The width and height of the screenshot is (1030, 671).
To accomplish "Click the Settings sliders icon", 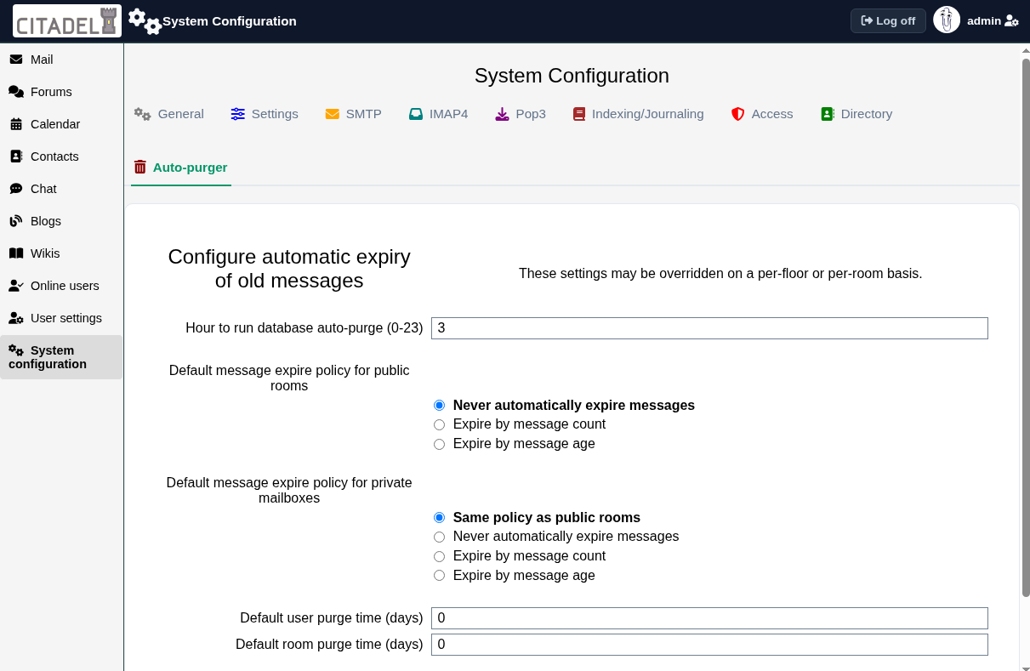I will click(x=238, y=114).
